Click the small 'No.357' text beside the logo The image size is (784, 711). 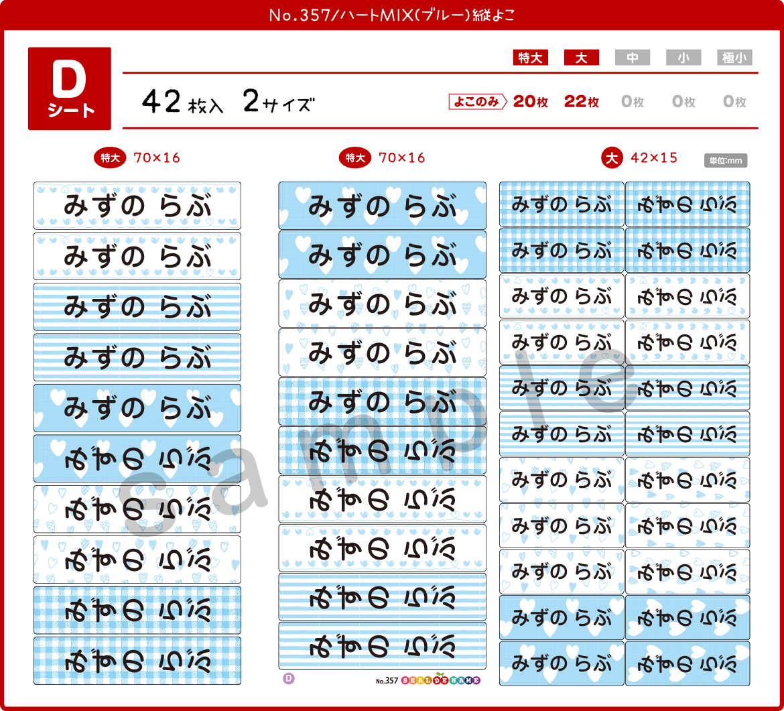387,680
